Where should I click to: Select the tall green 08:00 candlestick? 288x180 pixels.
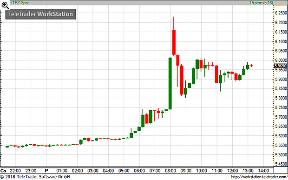pyautogui.click(x=170, y=83)
